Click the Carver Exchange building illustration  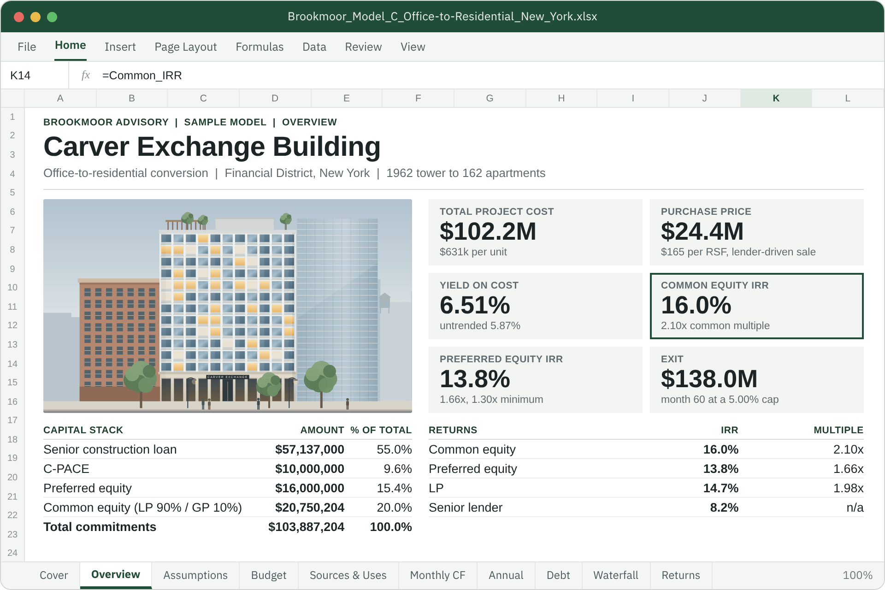click(x=228, y=306)
